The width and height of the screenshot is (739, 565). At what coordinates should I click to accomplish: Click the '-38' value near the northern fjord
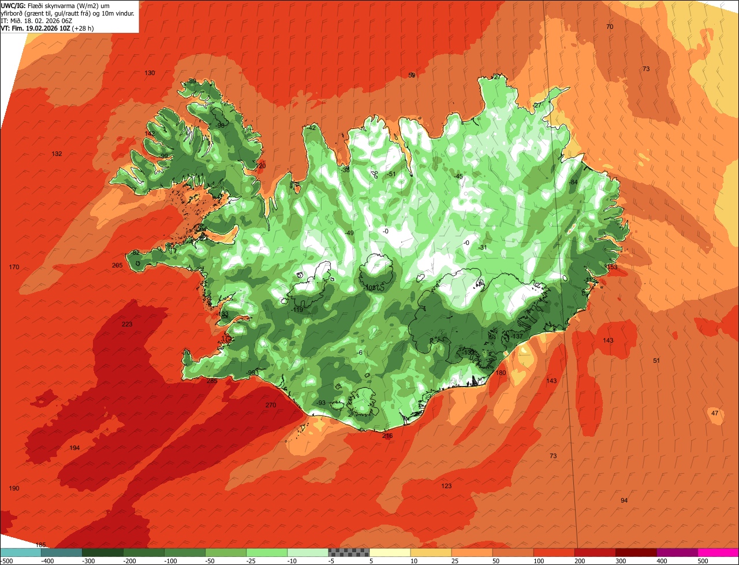pos(345,170)
